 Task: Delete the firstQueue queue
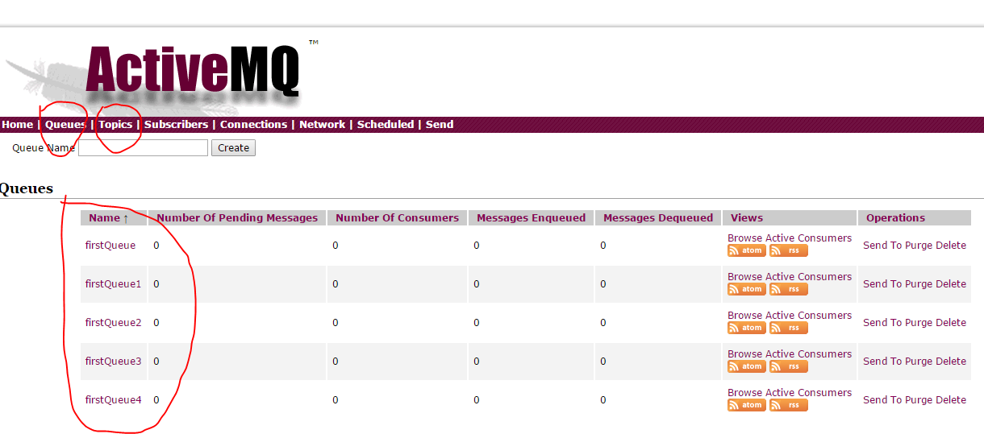tap(951, 246)
